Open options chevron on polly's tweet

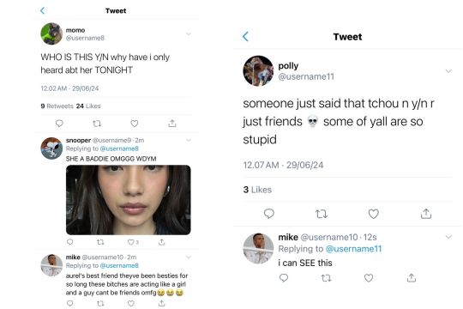tap(448, 71)
